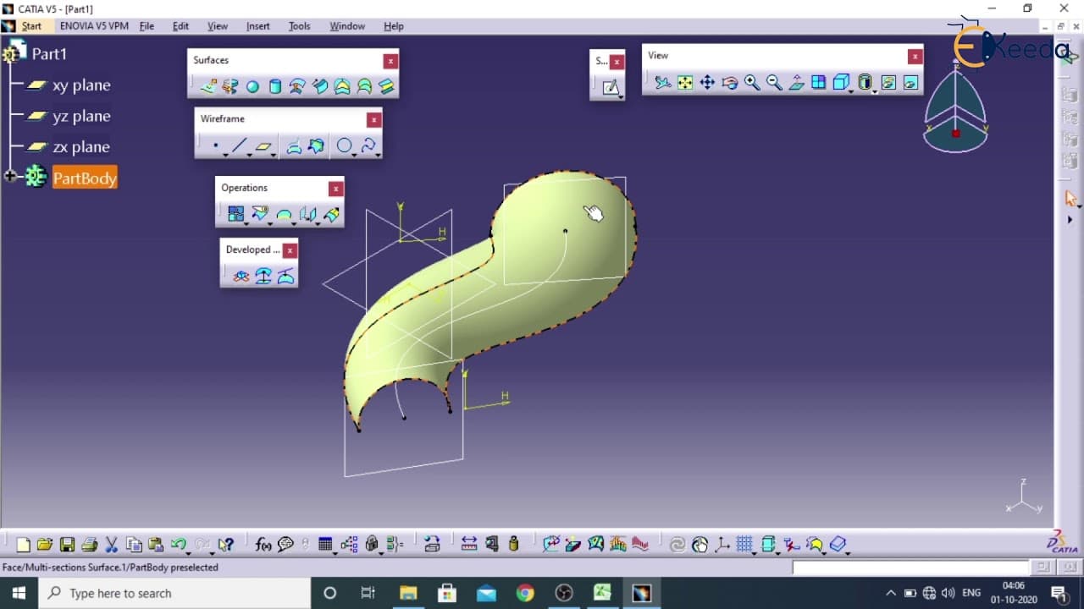Select the Extrapolate tool in Operations
This screenshot has height=609, width=1084.
point(331,214)
